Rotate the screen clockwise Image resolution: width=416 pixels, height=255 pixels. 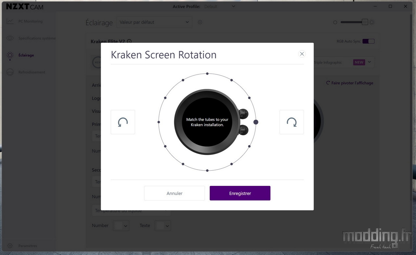pyautogui.click(x=292, y=122)
